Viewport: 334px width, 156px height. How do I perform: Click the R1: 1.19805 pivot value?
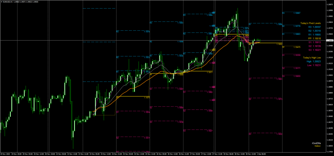click(315, 35)
